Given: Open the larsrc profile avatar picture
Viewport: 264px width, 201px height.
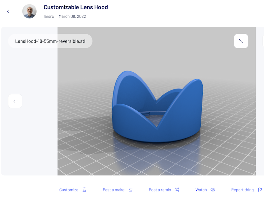Looking at the screenshot, I should (x=29, y=11).
